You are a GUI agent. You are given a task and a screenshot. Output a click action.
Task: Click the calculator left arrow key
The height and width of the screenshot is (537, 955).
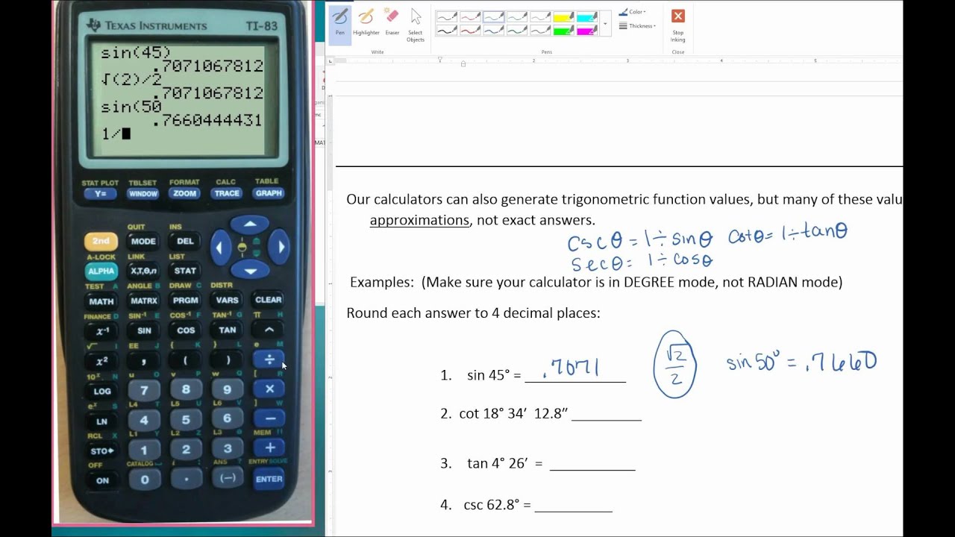tap(220, 247)
